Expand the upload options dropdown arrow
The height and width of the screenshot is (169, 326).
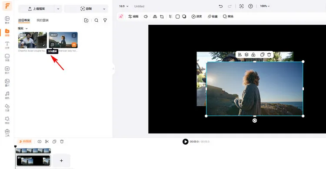point(58,9)
